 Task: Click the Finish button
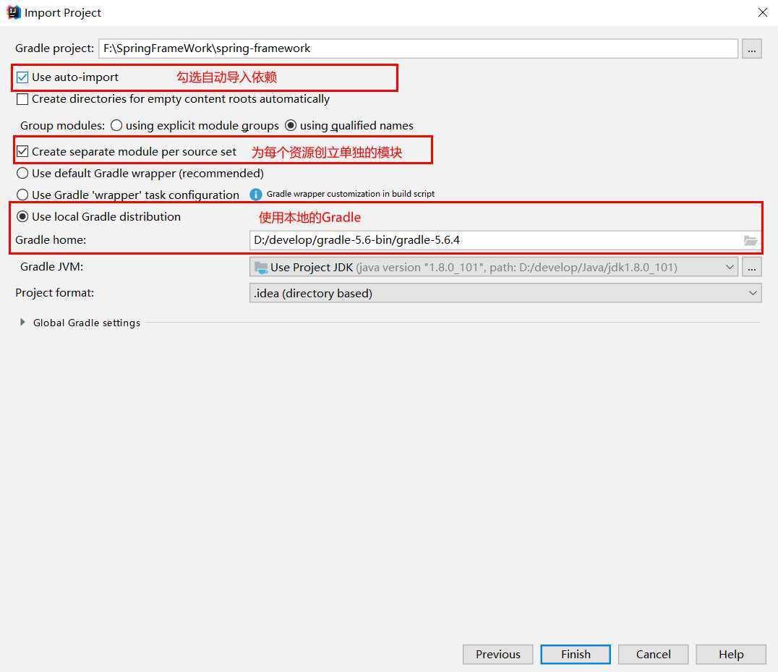(x=576, y=654)
